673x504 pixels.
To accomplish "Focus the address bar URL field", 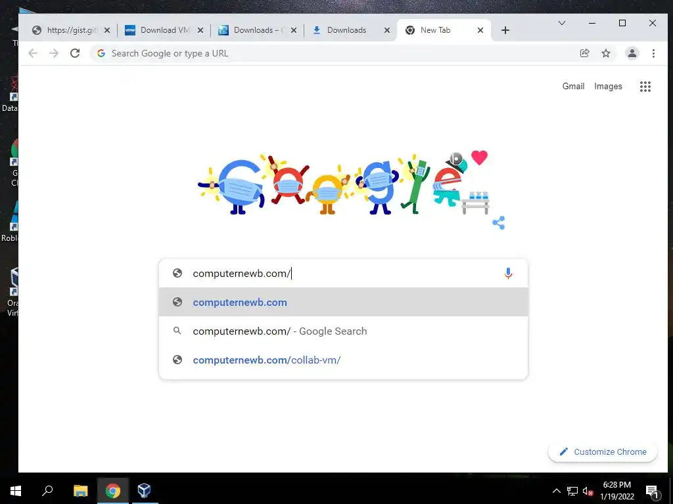I will [335, 53].
